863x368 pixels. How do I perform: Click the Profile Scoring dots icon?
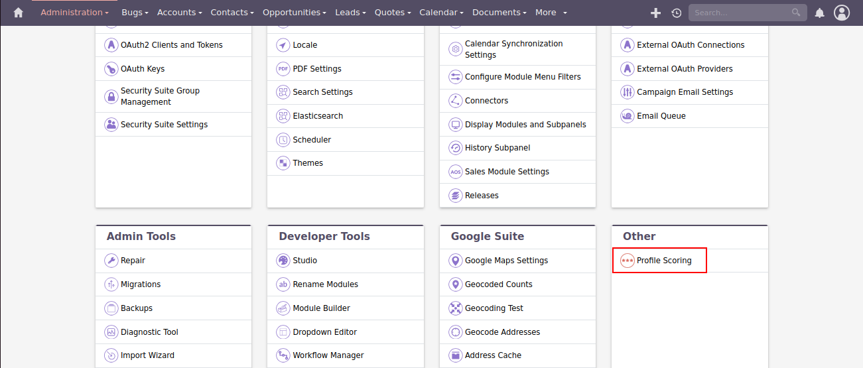627,261
